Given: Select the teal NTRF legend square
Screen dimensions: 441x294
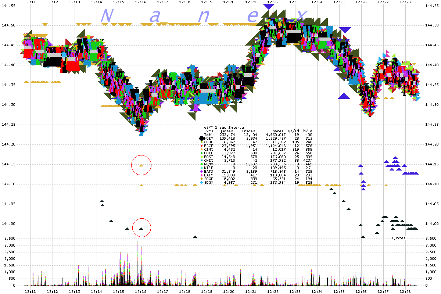Looking at the screenshot, I should point(201,168).
